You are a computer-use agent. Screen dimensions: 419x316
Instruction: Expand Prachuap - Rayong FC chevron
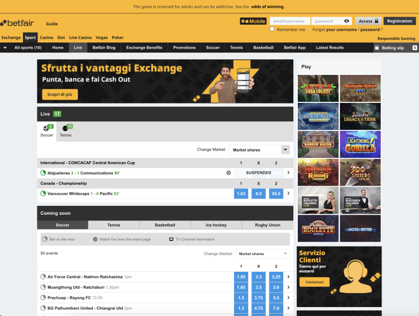coord(288,298)
